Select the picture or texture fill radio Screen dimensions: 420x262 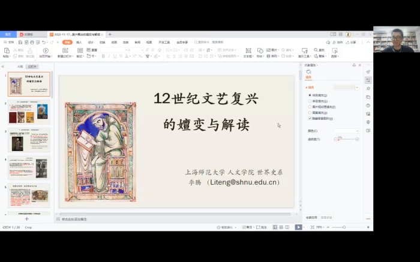click(x=310, y=107)
